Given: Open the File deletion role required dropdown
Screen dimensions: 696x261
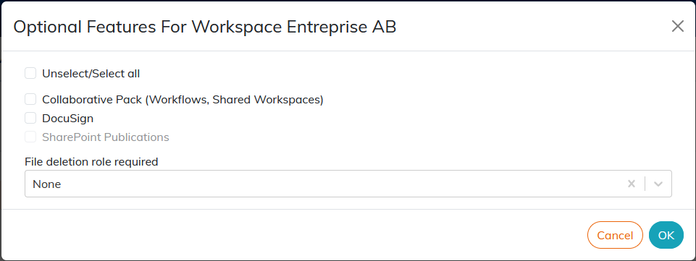Looking at the screenshot, I should 348,184.
